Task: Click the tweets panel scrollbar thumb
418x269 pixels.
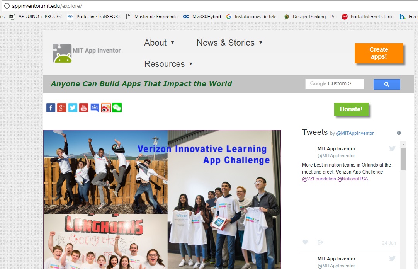Action: [403, 159]
